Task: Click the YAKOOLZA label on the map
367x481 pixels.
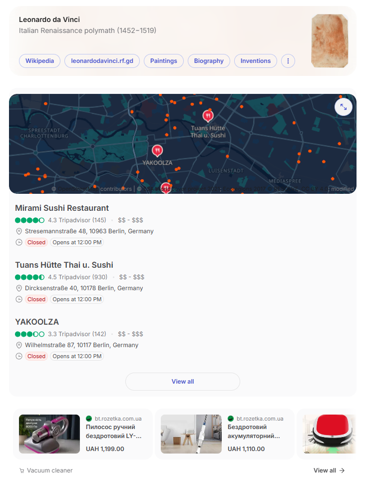Action: pos(157,163)
